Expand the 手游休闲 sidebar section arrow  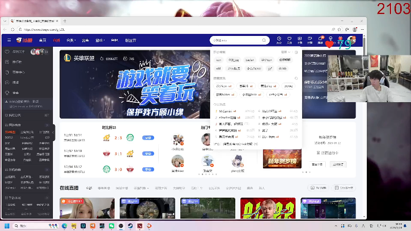pyautogui.click(x=47, y=198)
